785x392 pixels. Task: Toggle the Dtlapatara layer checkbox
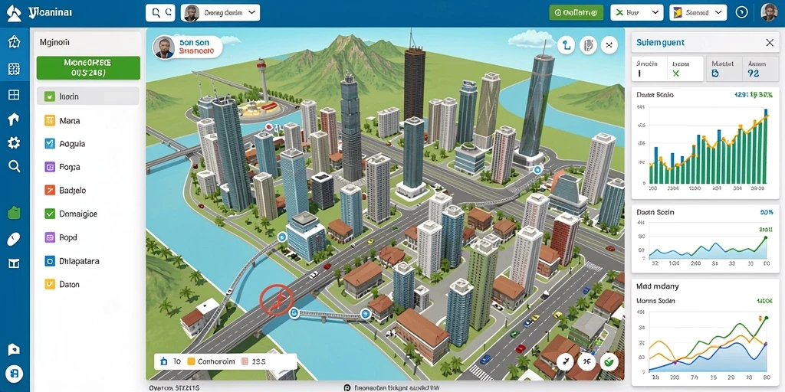[50, 260]
